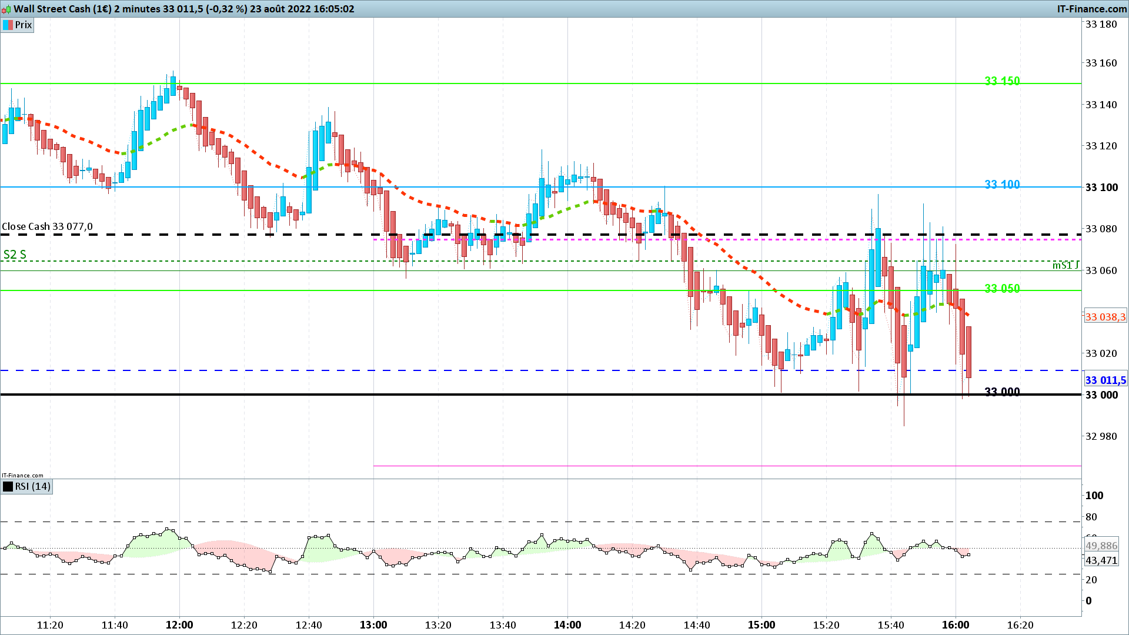Image resolution: width=1129 pixels, height=635 pixels.
Task: Click the green 33 150 level label
Action: click(1002, 81)
